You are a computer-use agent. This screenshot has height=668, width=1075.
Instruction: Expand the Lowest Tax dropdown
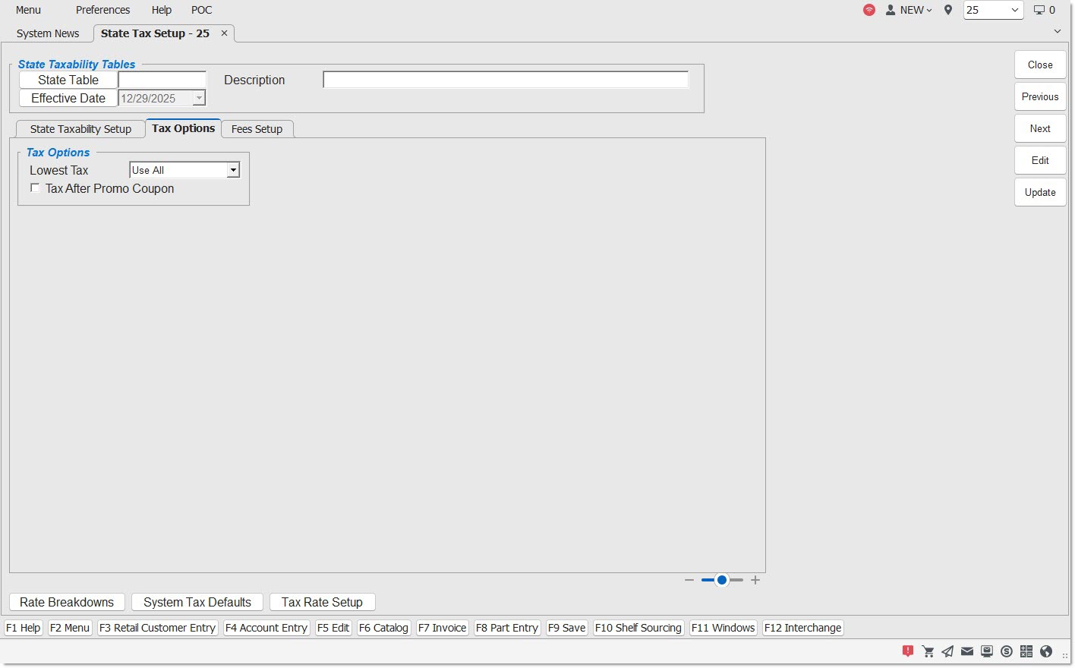pos(233,171)
